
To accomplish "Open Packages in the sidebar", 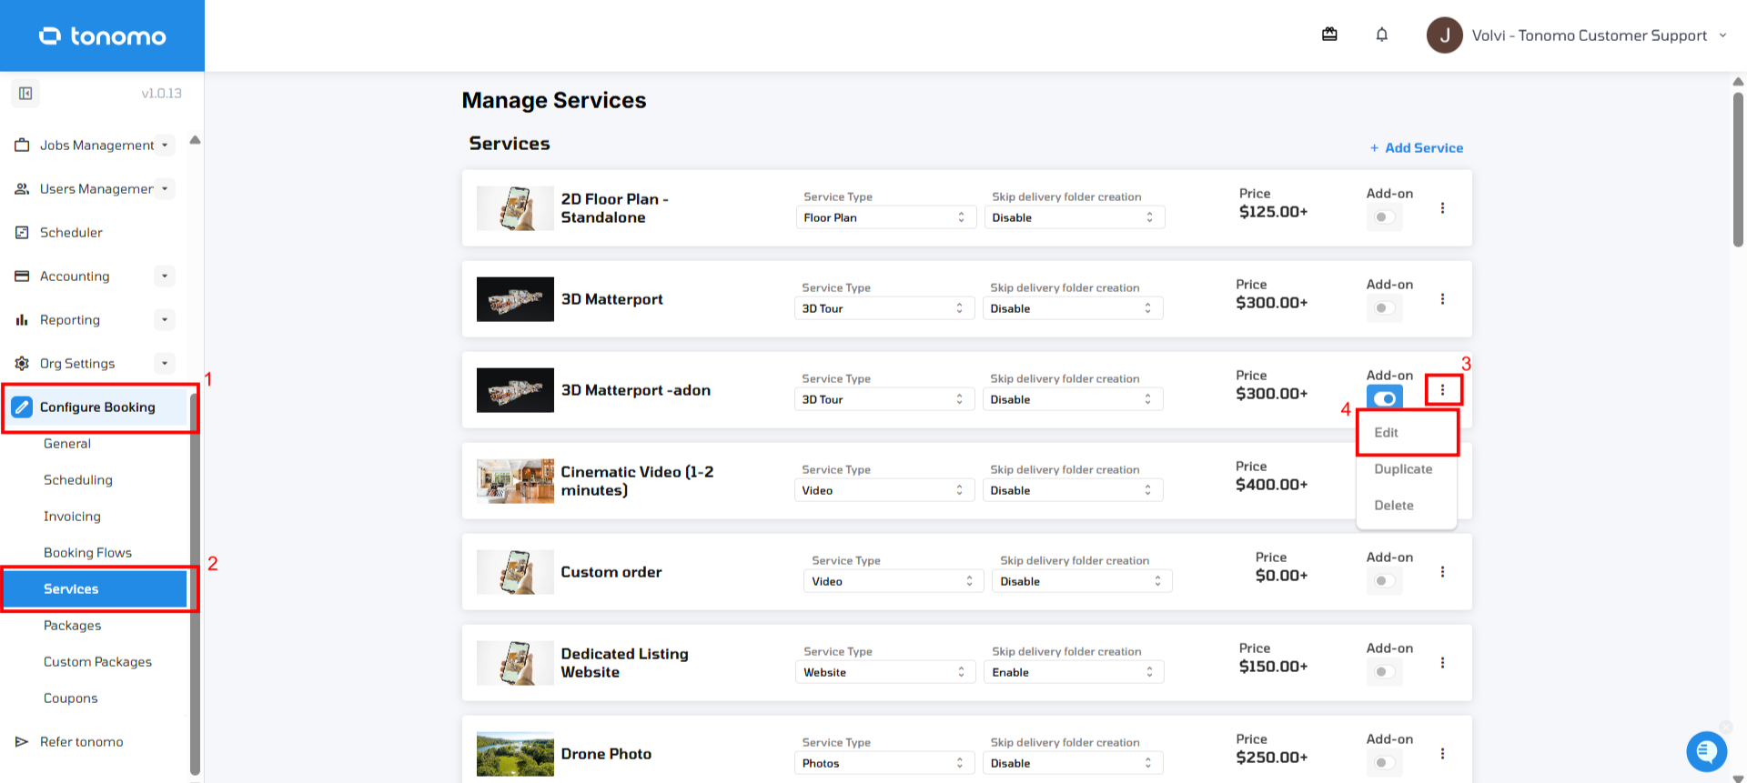I will click(73, 626).
